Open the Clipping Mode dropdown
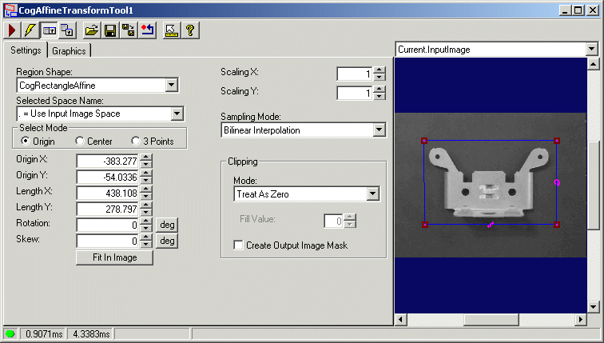The image size is (604, 343). click(372, 193)
